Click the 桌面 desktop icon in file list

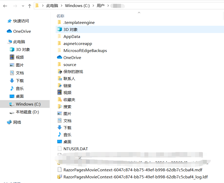point(60,141)
